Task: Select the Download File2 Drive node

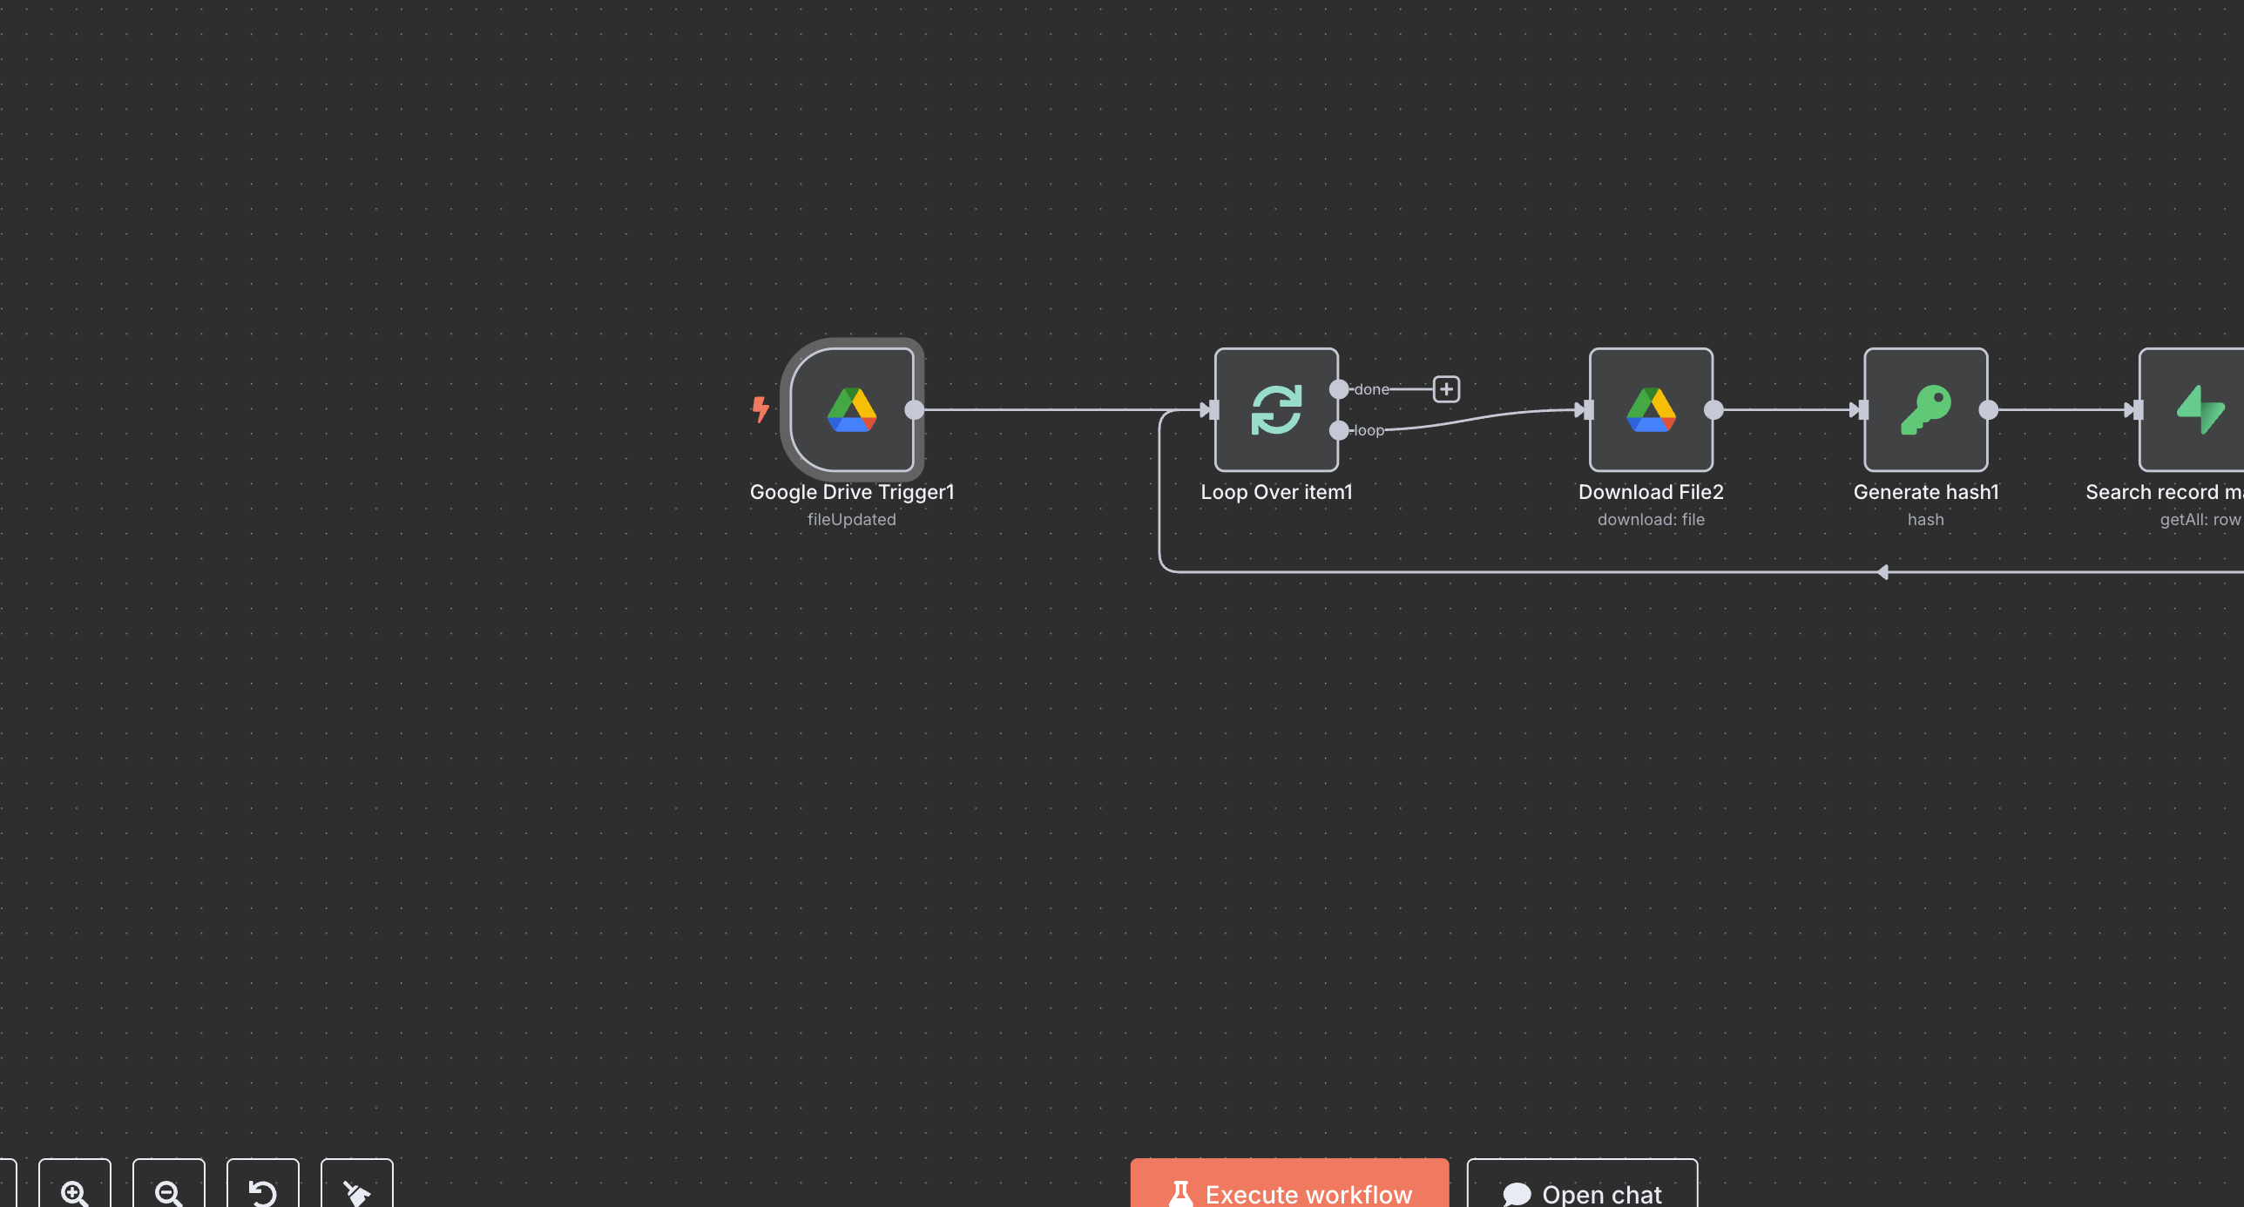Action: [1651, 409]
